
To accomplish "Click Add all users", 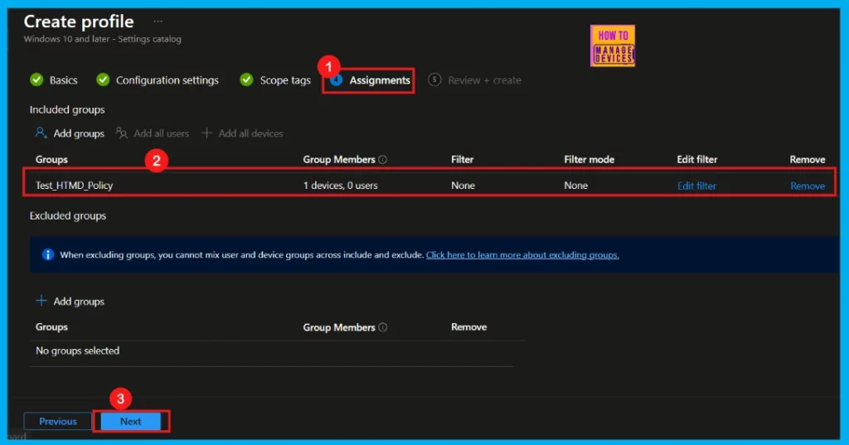I will tap(162, 133).
